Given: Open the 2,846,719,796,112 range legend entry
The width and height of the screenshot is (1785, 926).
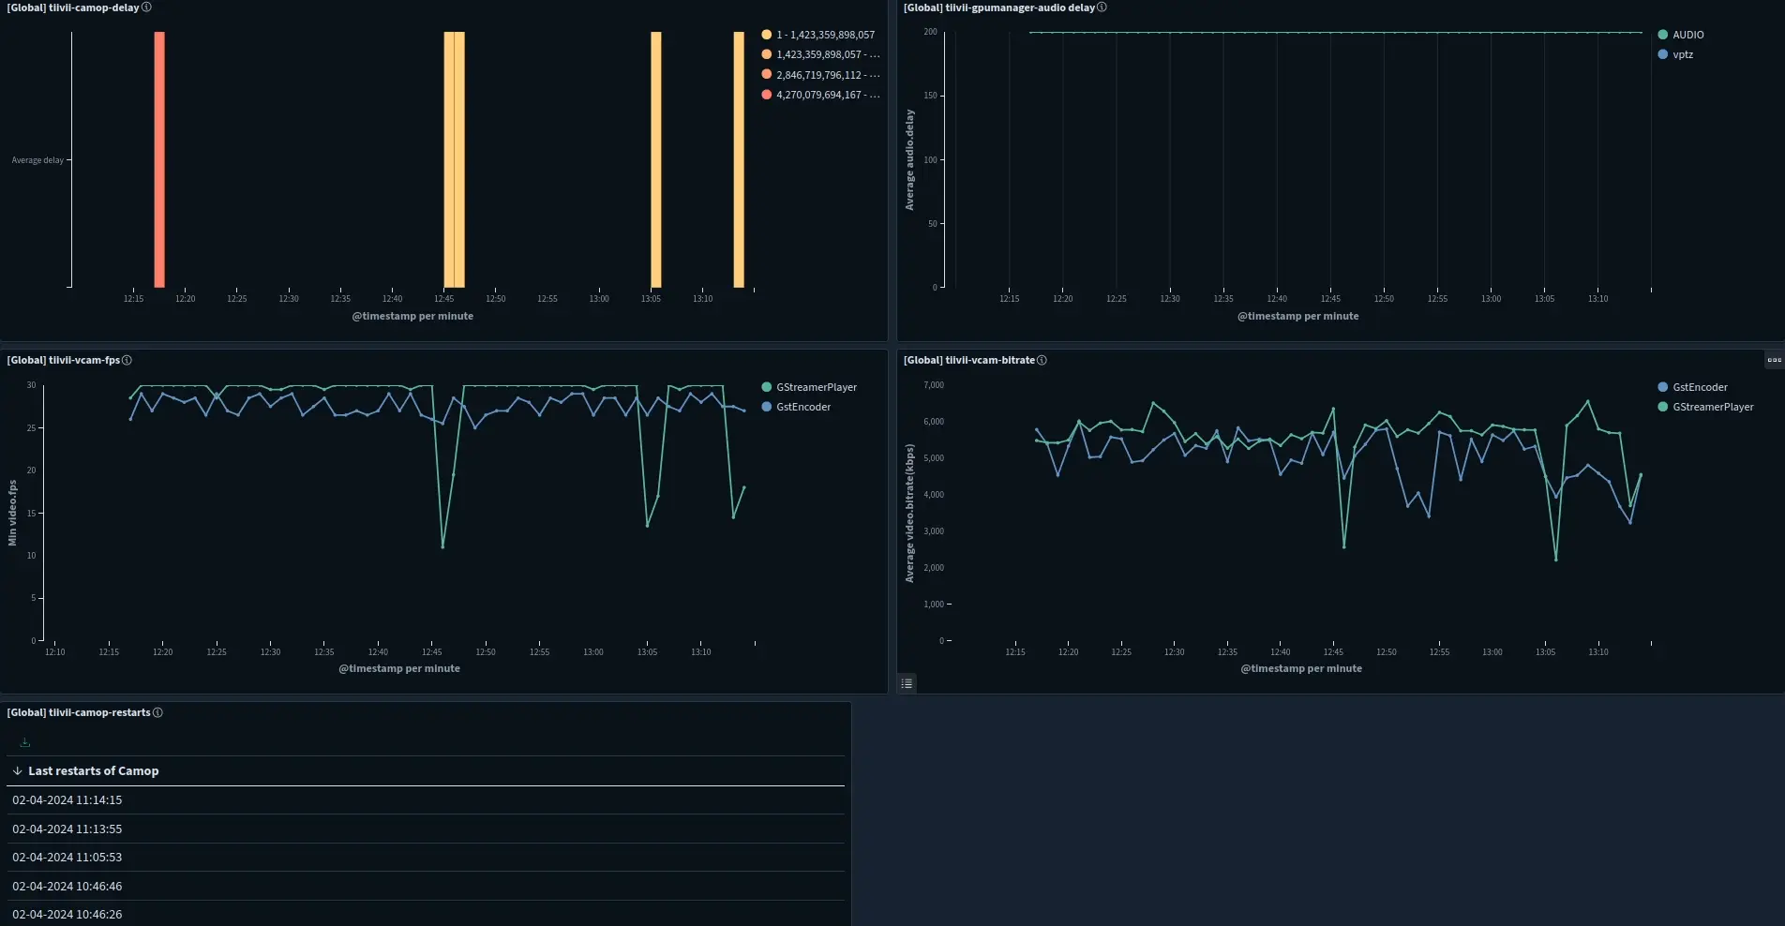Looking at the screenshot, I should pos(826,75).
